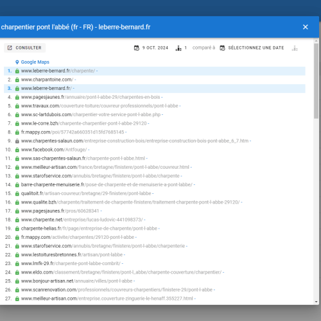321x321 pixels.
Task: Open result 19 charpente-helias.fr link
Action: [89, 229]
